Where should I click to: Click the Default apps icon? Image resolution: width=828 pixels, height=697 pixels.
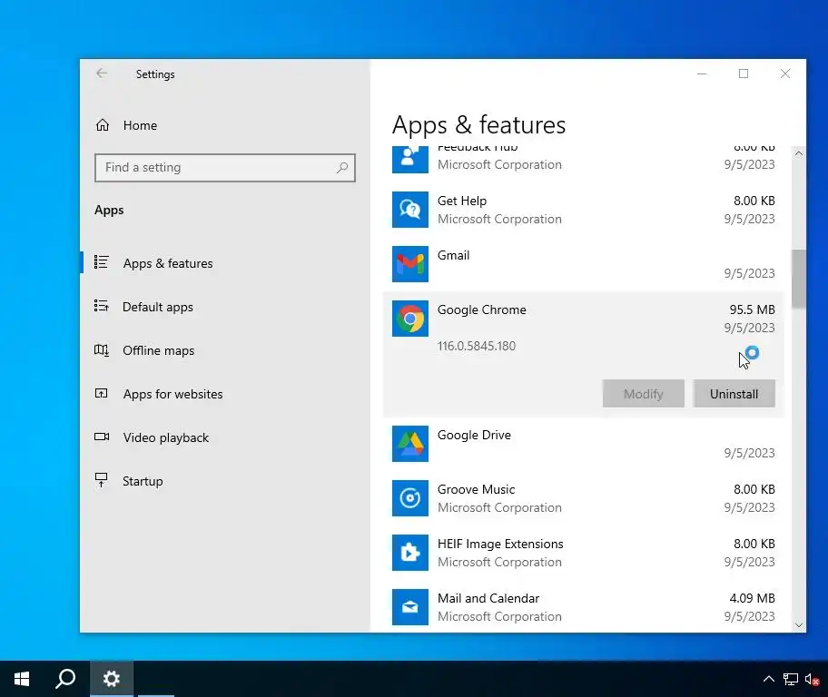tap(102, 306)
